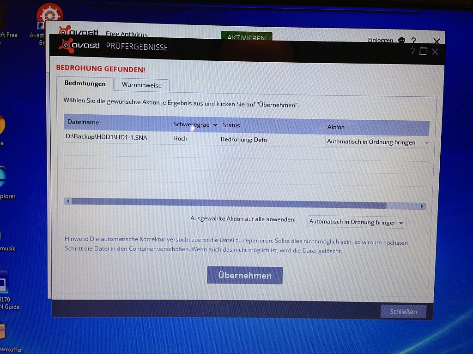Open the Aktenkoffer desktop icon

click(x=3, y=331)
